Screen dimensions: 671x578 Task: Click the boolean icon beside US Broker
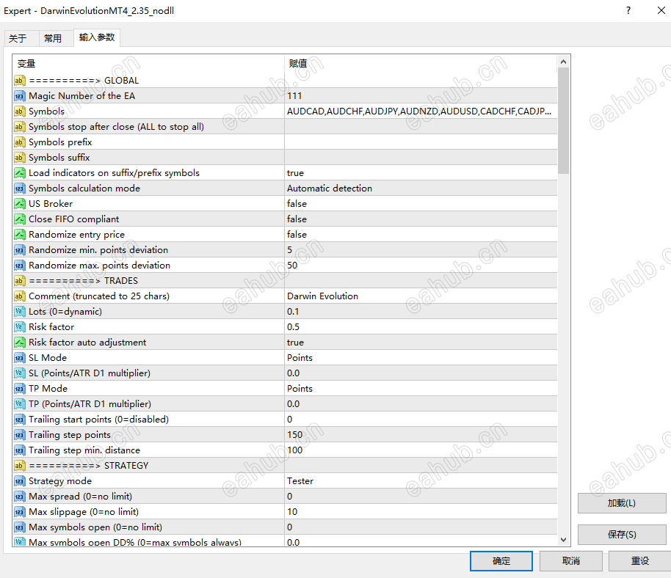tap(19, 203)
